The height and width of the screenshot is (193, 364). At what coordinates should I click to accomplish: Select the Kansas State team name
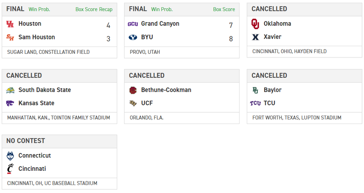pyautogui.click(x=36, y=103)
